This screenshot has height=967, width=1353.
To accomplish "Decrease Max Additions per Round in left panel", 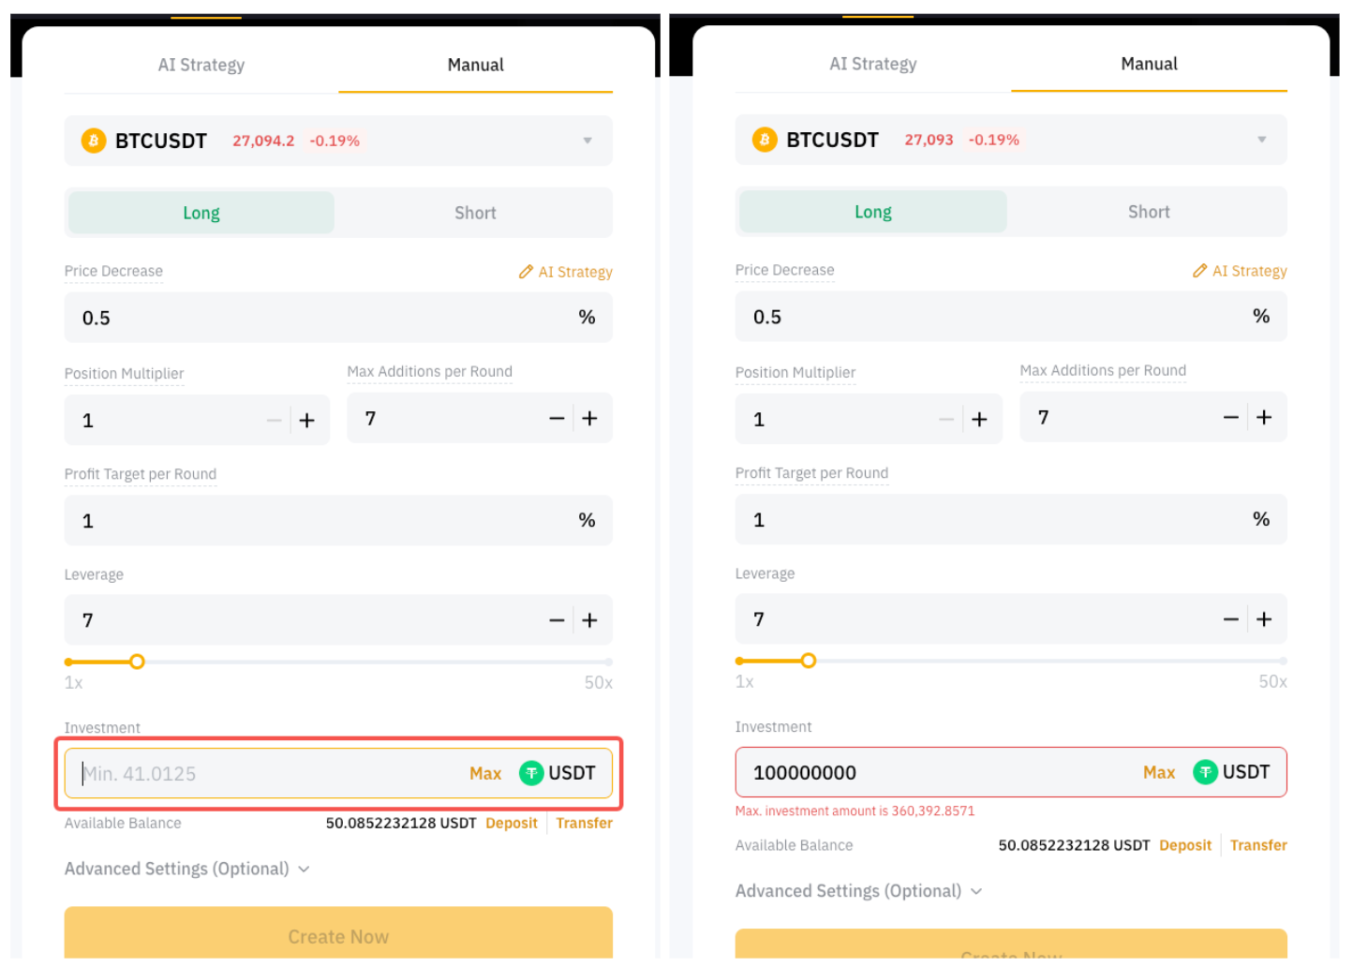I will point(557,419).
